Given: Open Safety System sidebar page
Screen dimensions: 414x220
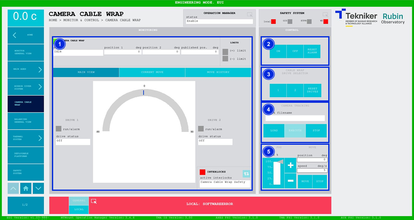Looking at the screenshot, I should [x=26, y=172].
